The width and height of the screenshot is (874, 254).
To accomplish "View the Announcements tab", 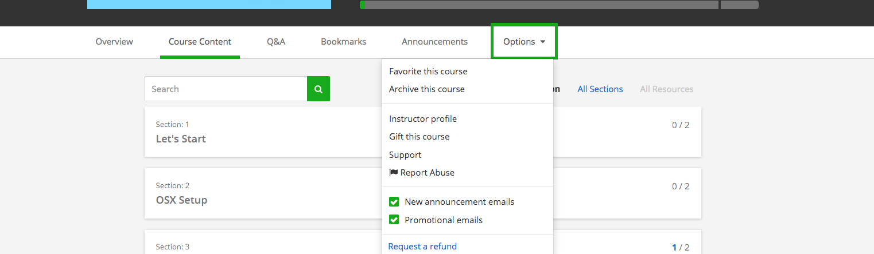I will pyautogui.click(x=434, y=41).
